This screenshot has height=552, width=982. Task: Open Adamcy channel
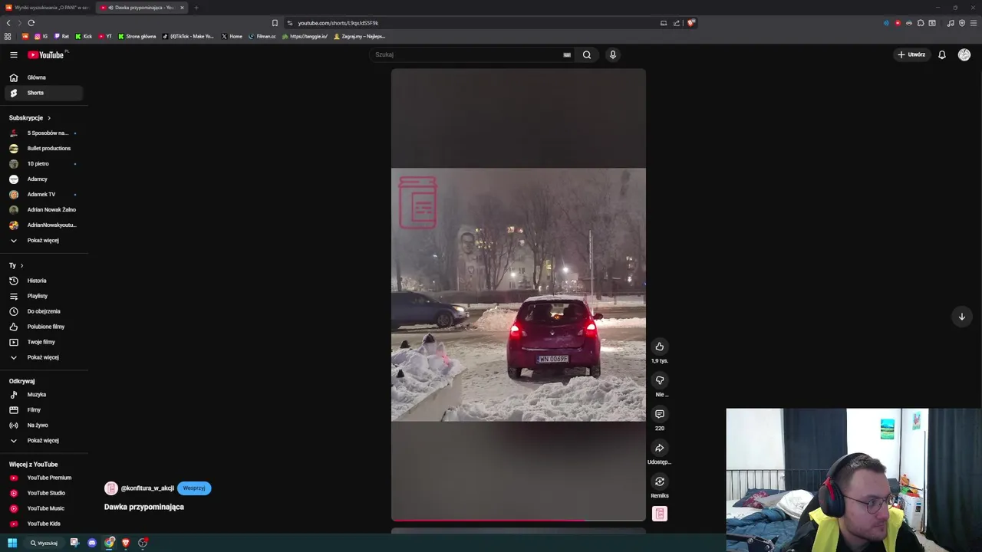click(x=44, y=179)
